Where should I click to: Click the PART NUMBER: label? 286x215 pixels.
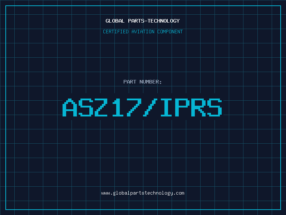tap(143, 82)
